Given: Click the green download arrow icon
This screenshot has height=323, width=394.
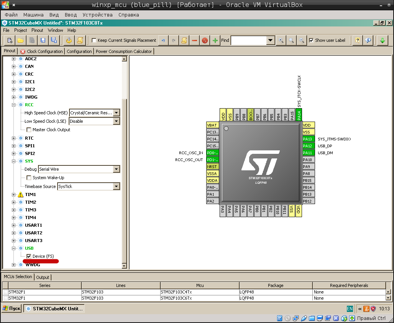Looking at the screenshot, I should pos(382,40).
